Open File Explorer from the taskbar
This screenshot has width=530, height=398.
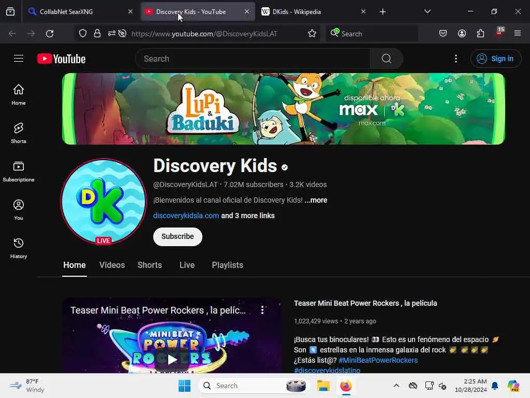point(323,386)
